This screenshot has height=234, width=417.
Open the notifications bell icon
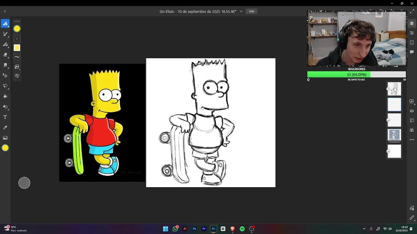(x=411, y=229)
